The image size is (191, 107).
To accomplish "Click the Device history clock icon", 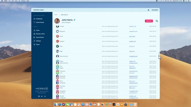I will coord(35,22).
